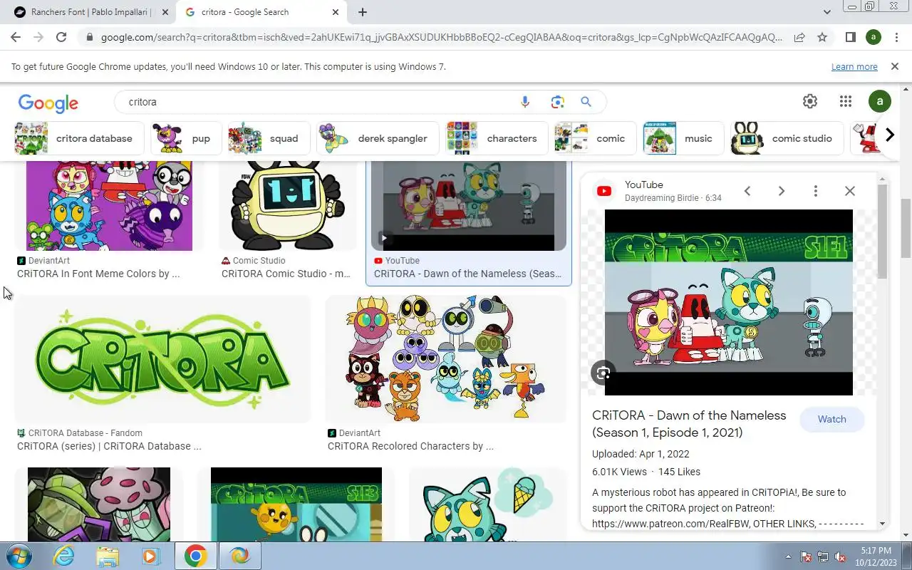Open CRiTORA Recolored Characters link
The image size is (912, 570).
pyautogui.click(x=410, y=446)
